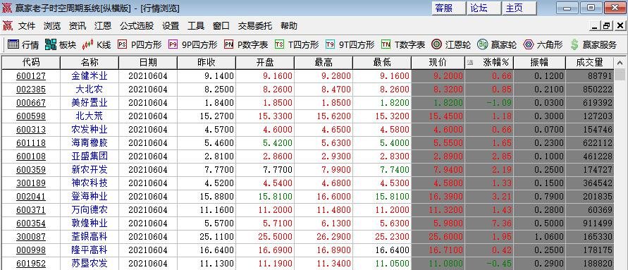Select stock name 万向德农
Viewport: 628px width, 270px height.
coord(90,210)
